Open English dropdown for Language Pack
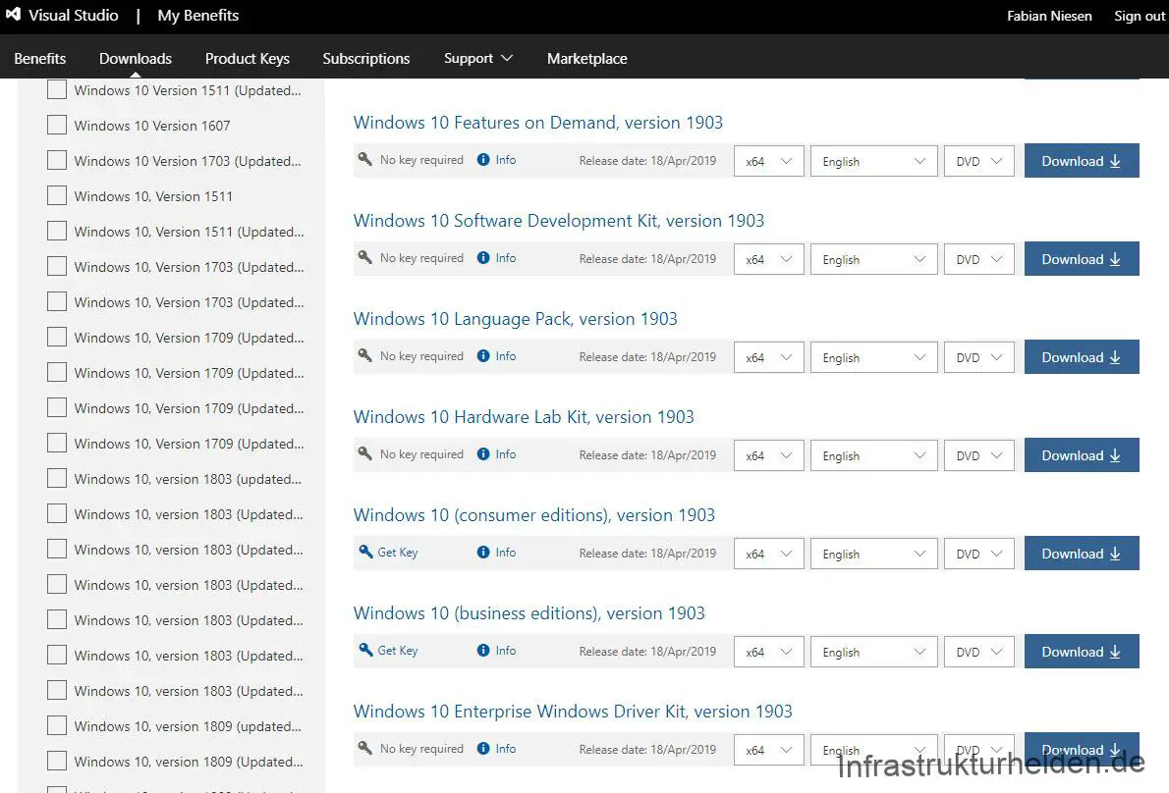1169x793 pixels. [873, 357]
